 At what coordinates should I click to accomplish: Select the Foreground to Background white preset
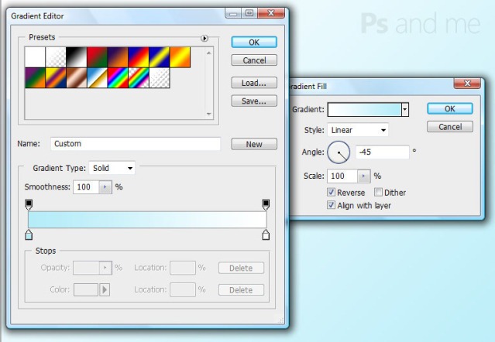[x=35, y=57]
